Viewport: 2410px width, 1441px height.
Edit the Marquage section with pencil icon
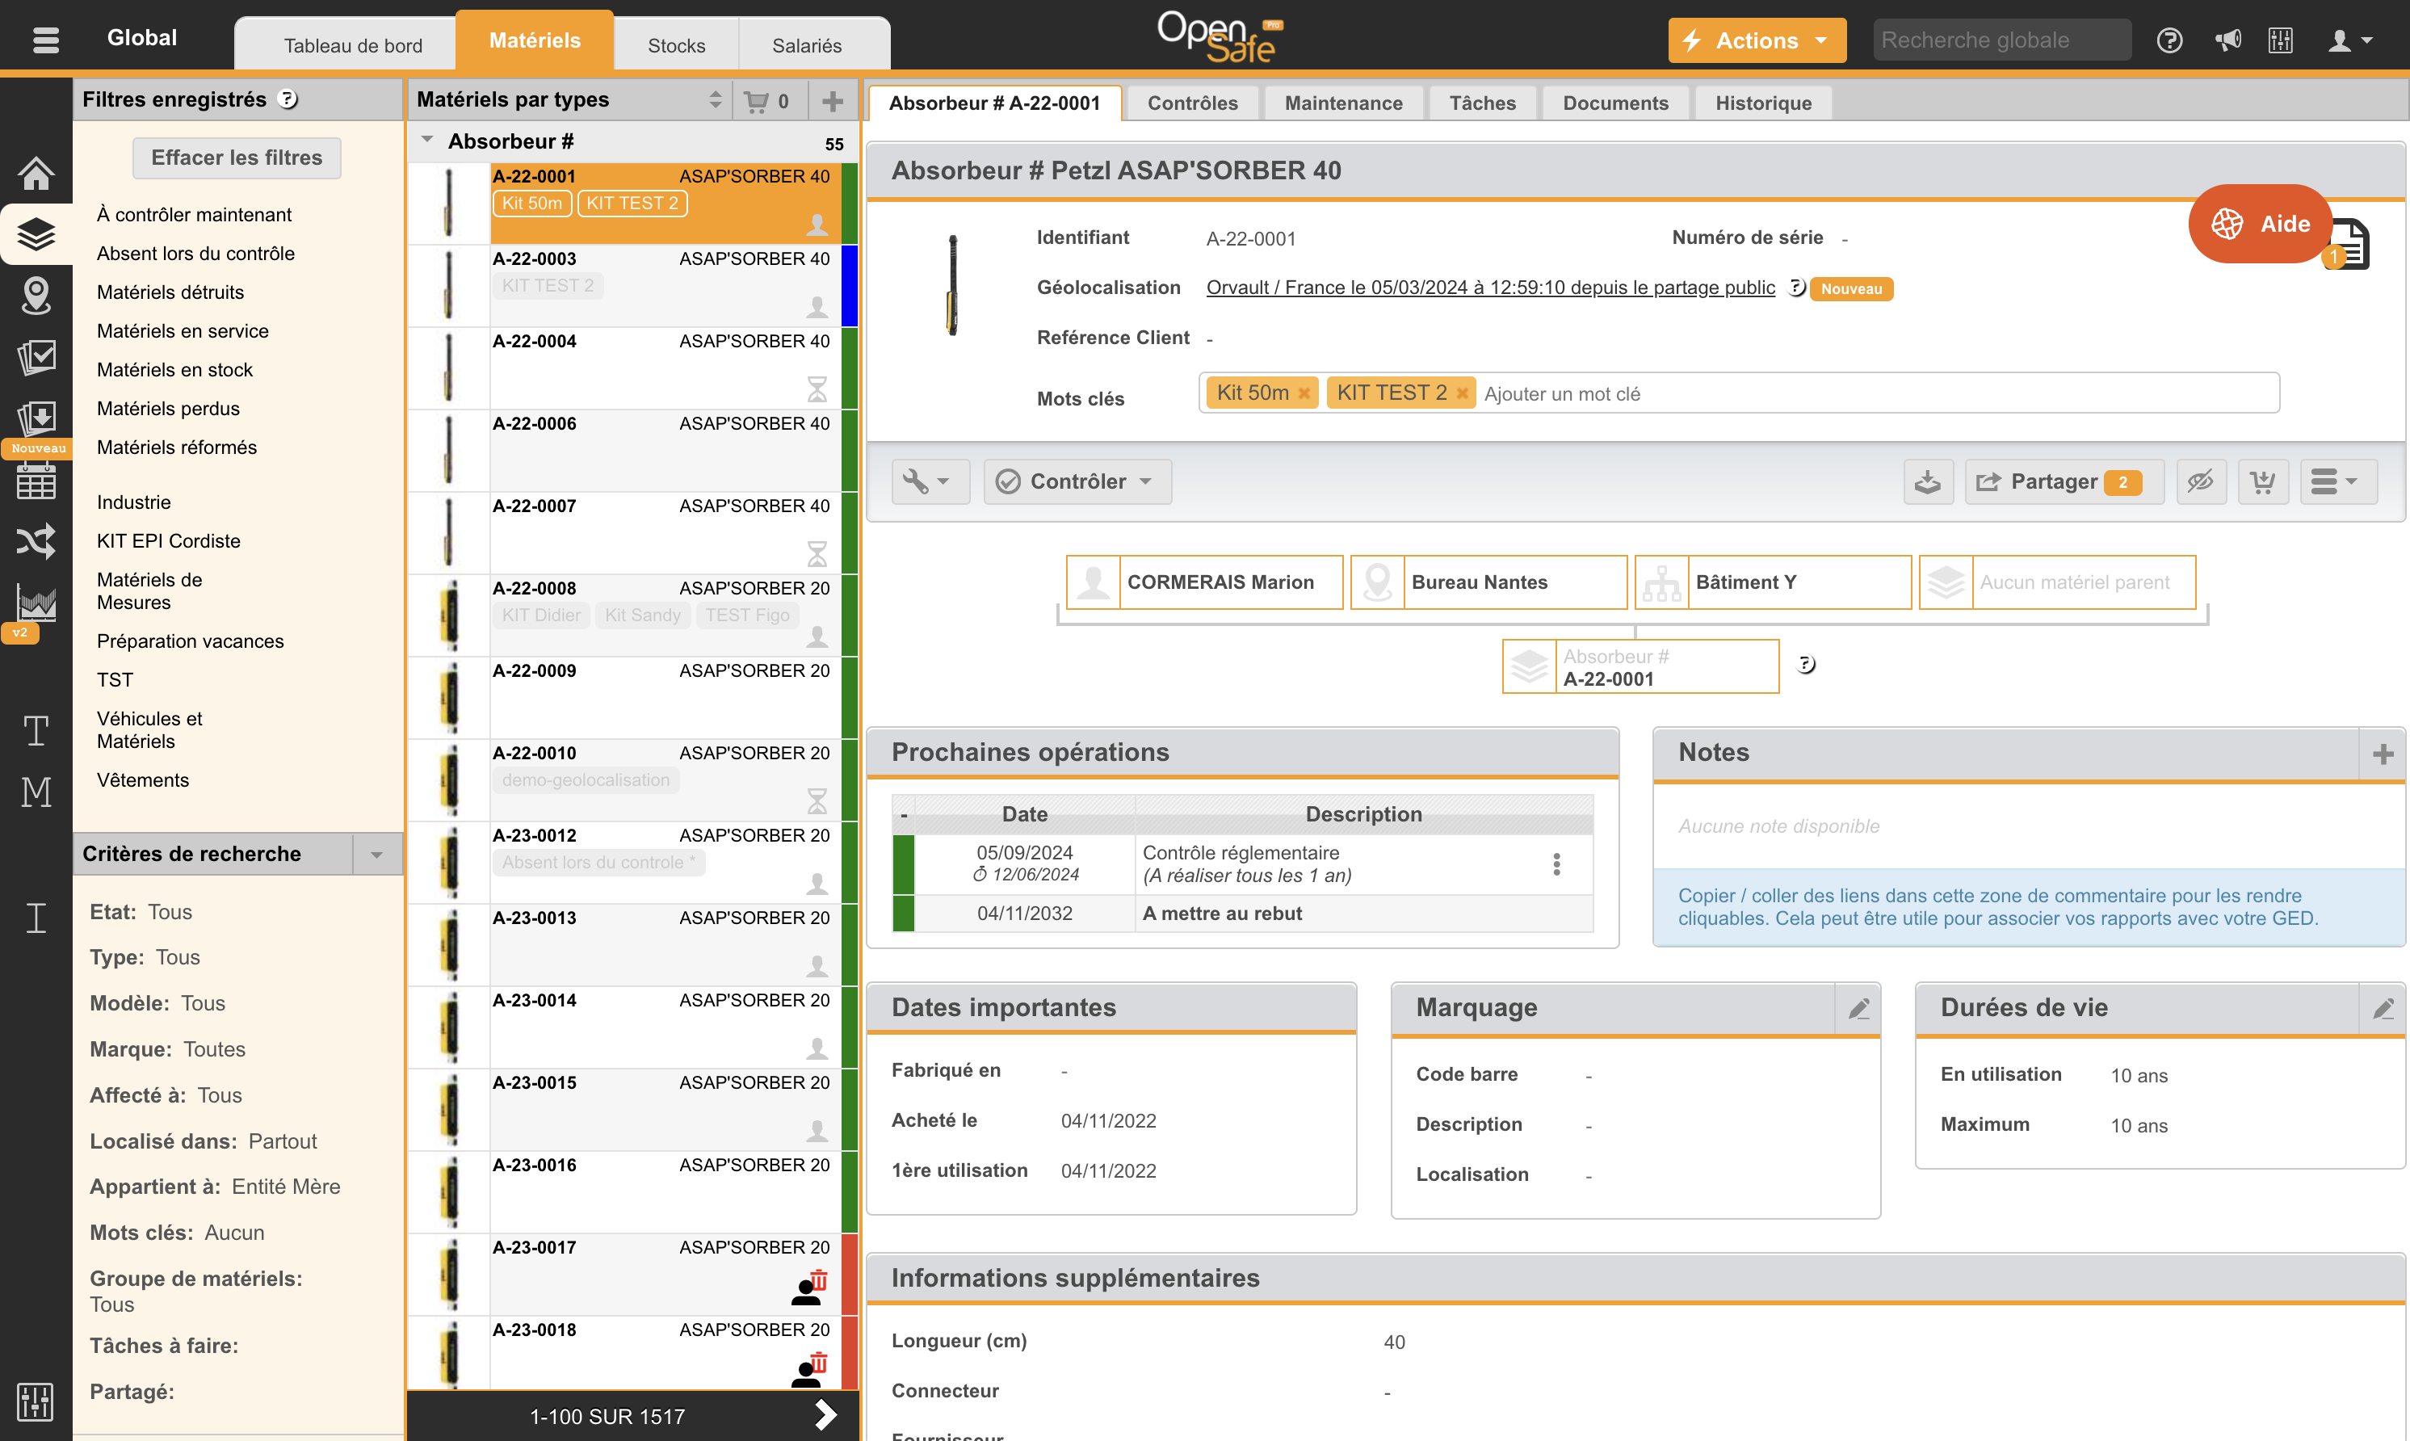point(1858,1008)
